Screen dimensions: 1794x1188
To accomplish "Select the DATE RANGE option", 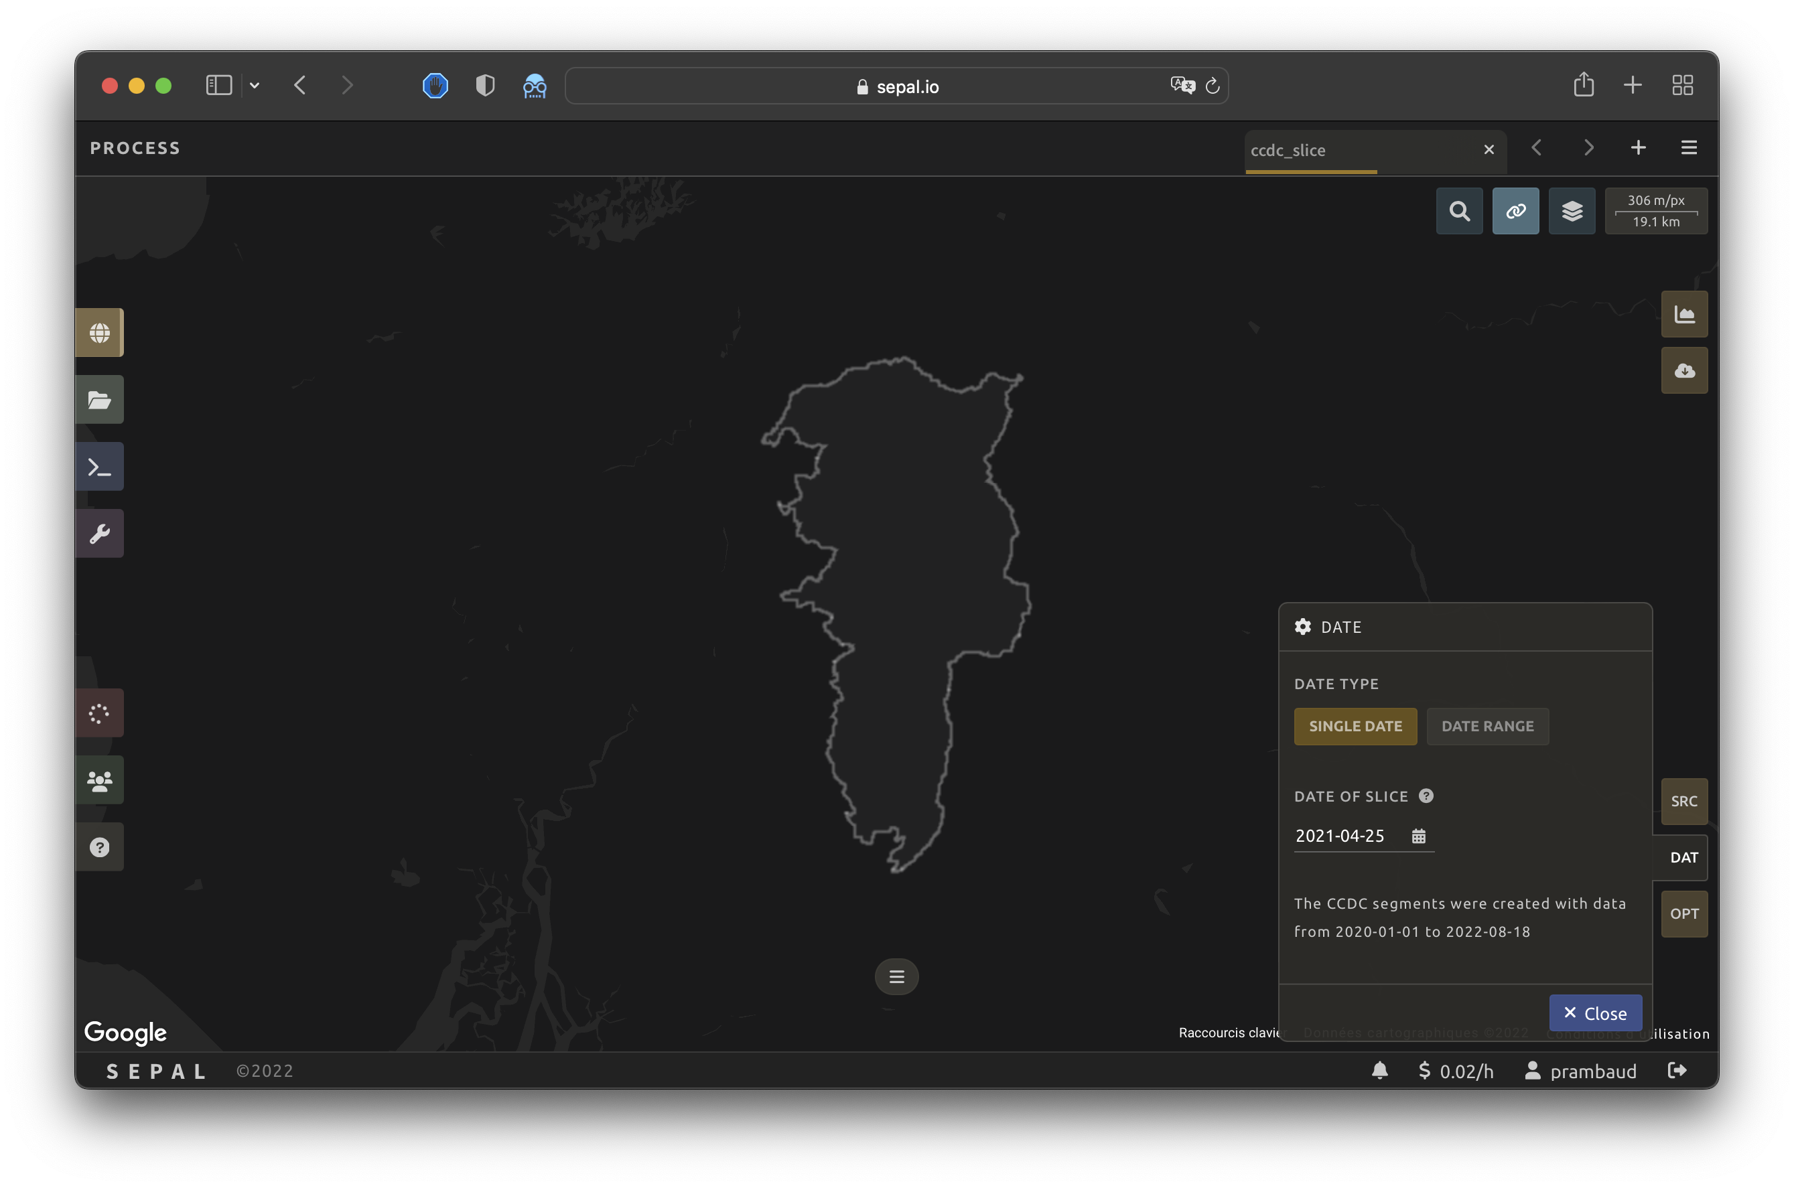I will (1487, 726).
